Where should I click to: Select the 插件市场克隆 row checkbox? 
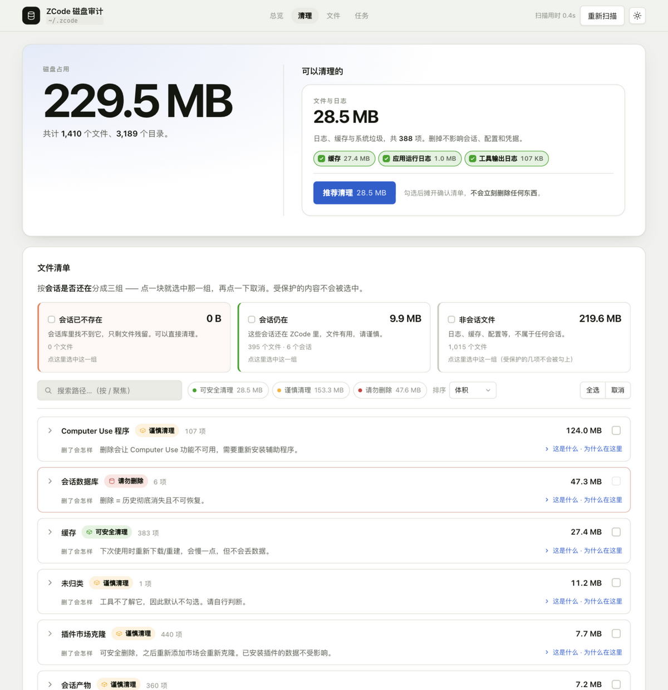coord(616,633)
